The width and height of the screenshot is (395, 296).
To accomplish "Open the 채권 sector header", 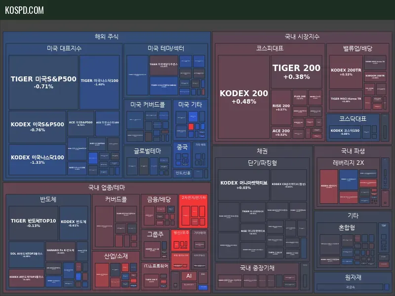I will pyautogui.click(x=262, y=151).
